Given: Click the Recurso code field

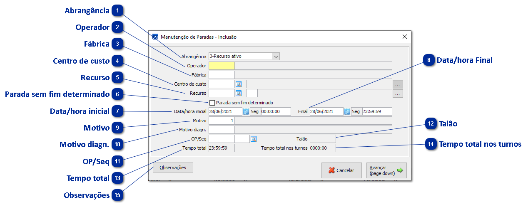Looking at the screenshot, I should pos(222,93).
